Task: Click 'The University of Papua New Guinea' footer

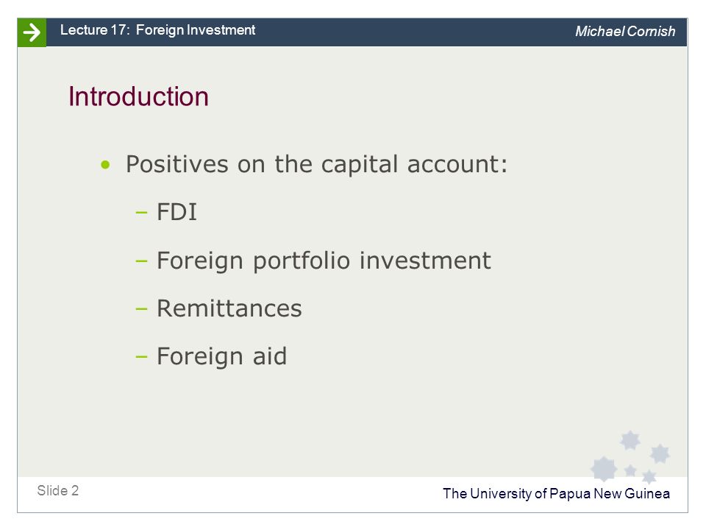Action: (x=556, y=493)
